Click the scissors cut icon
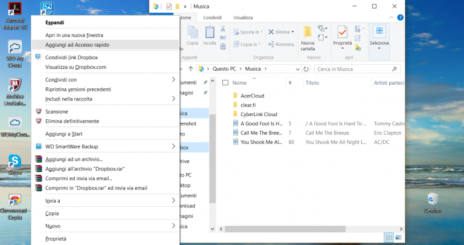 click(223, 29)
